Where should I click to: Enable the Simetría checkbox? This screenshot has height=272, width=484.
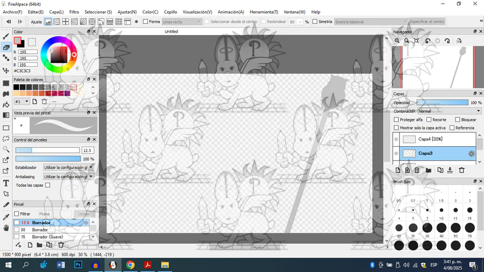pyautogui.click(x=315, y=22)
